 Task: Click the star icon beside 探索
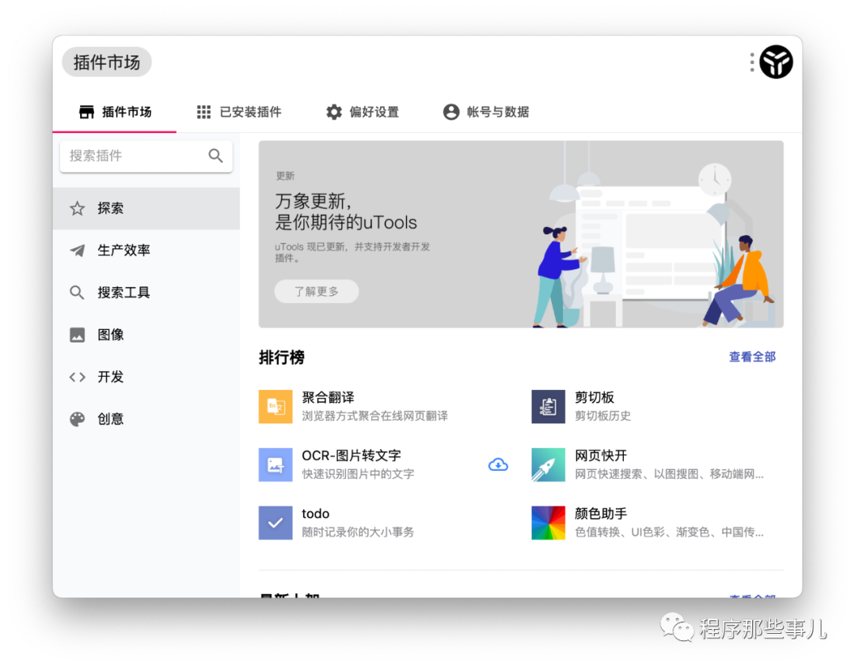78,209
